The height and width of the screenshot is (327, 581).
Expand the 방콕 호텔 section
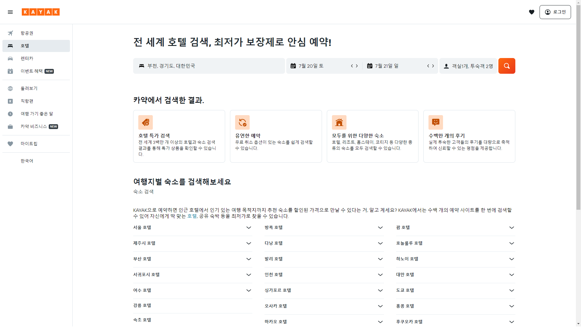[380, 228]
